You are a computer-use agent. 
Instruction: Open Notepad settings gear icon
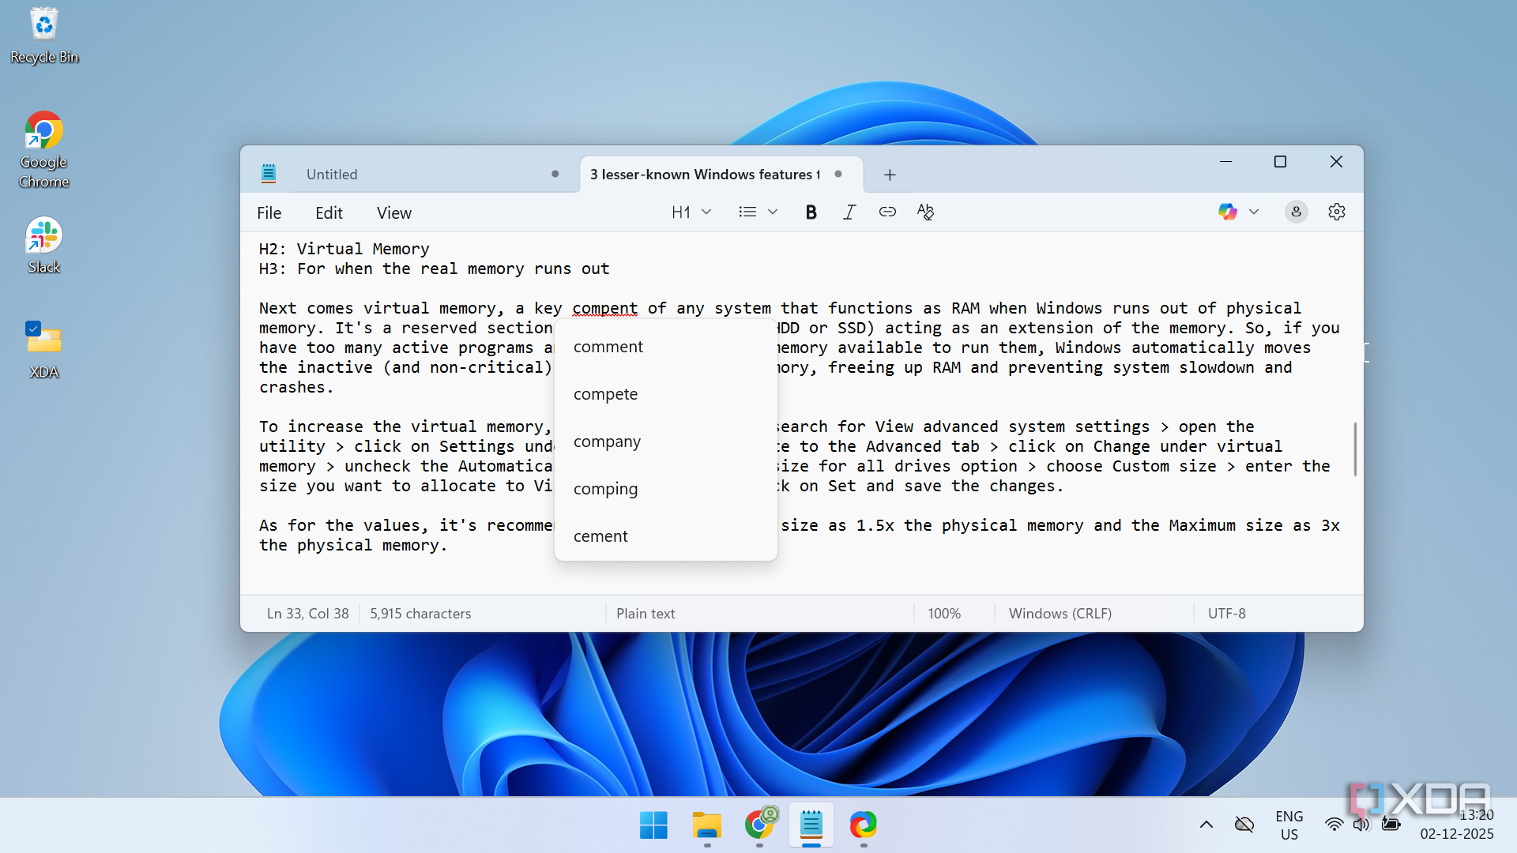click(x=1336, y=212)
